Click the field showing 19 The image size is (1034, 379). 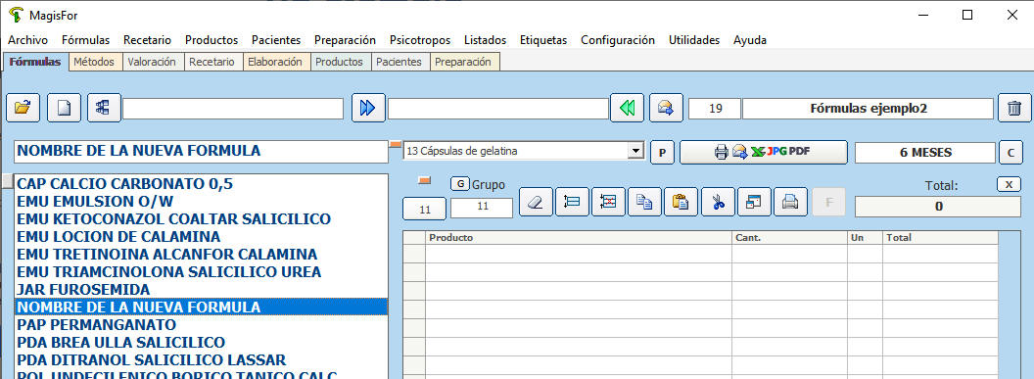coord(714,109)
